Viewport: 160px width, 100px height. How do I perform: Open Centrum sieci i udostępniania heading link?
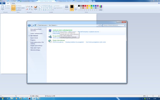[x=62, y=30]
